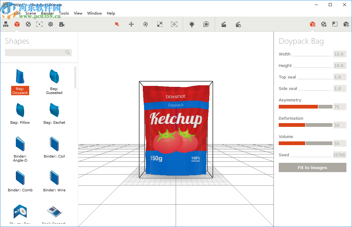Click the Width value field

339,54
